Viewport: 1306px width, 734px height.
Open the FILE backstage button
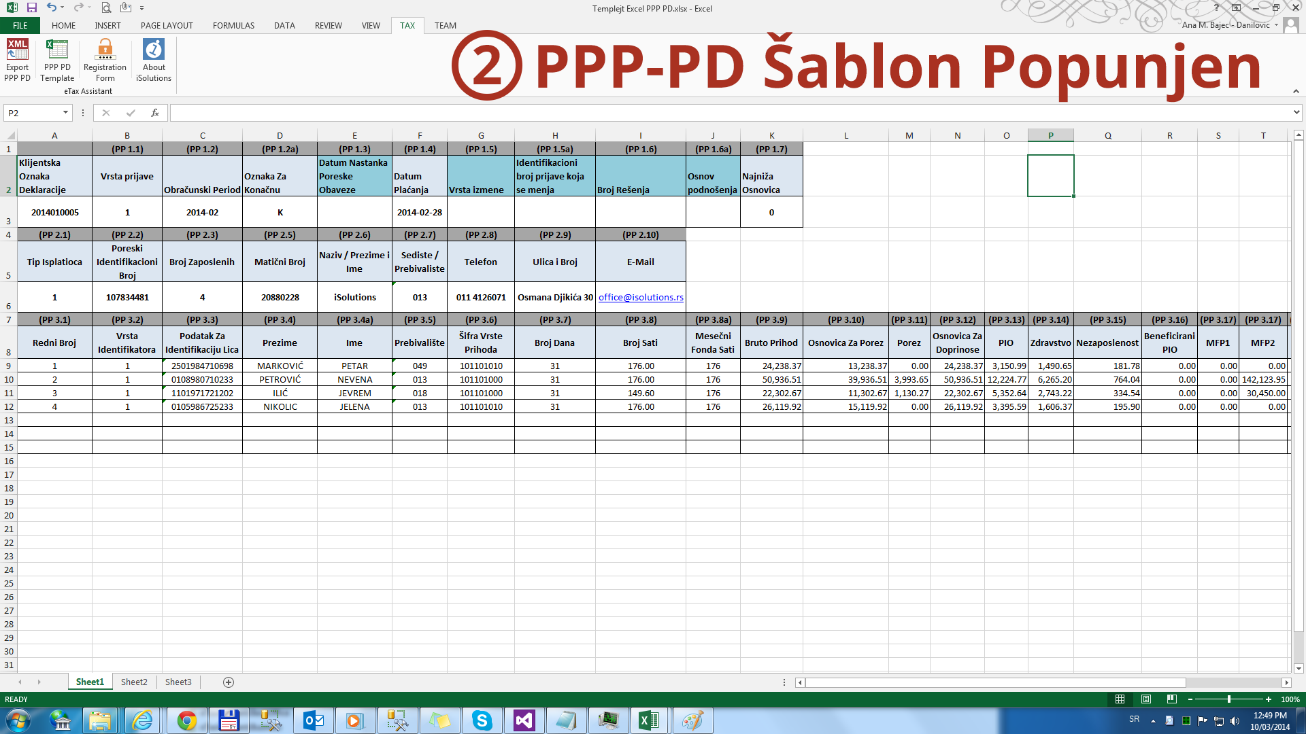20,26
